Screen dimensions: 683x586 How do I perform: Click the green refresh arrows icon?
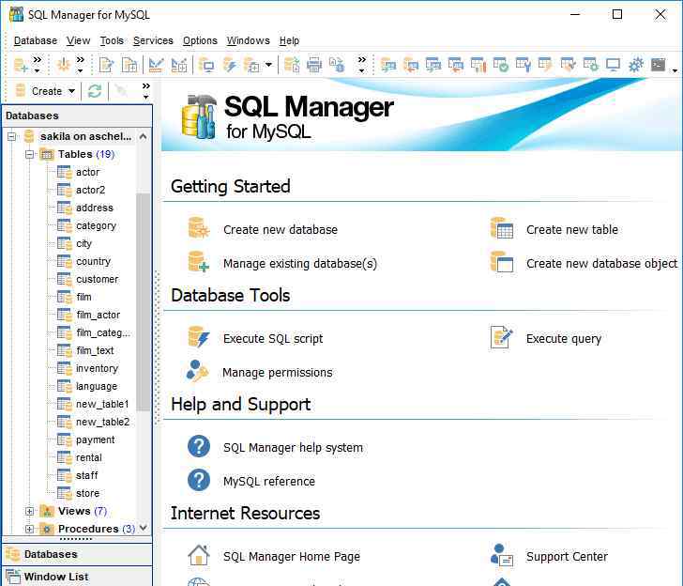tap(95, 91)
